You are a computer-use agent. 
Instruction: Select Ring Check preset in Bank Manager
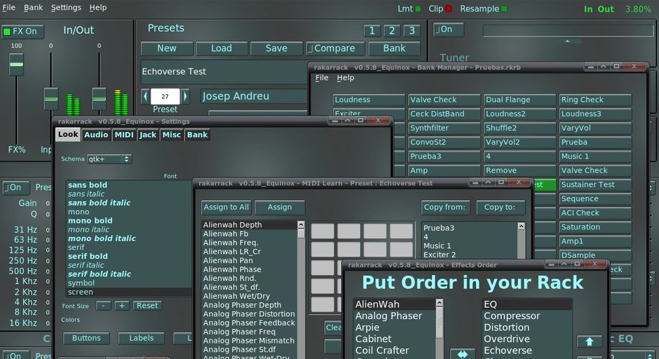click(595, 100)
